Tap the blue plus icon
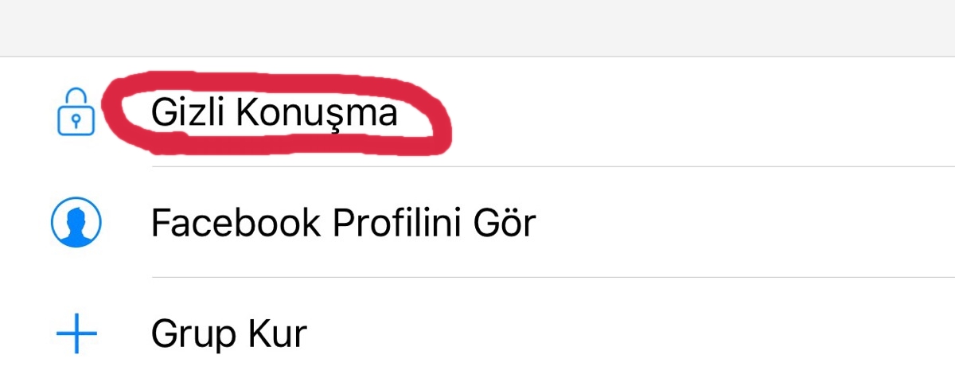The image size is (955, 386). (76, 333)
